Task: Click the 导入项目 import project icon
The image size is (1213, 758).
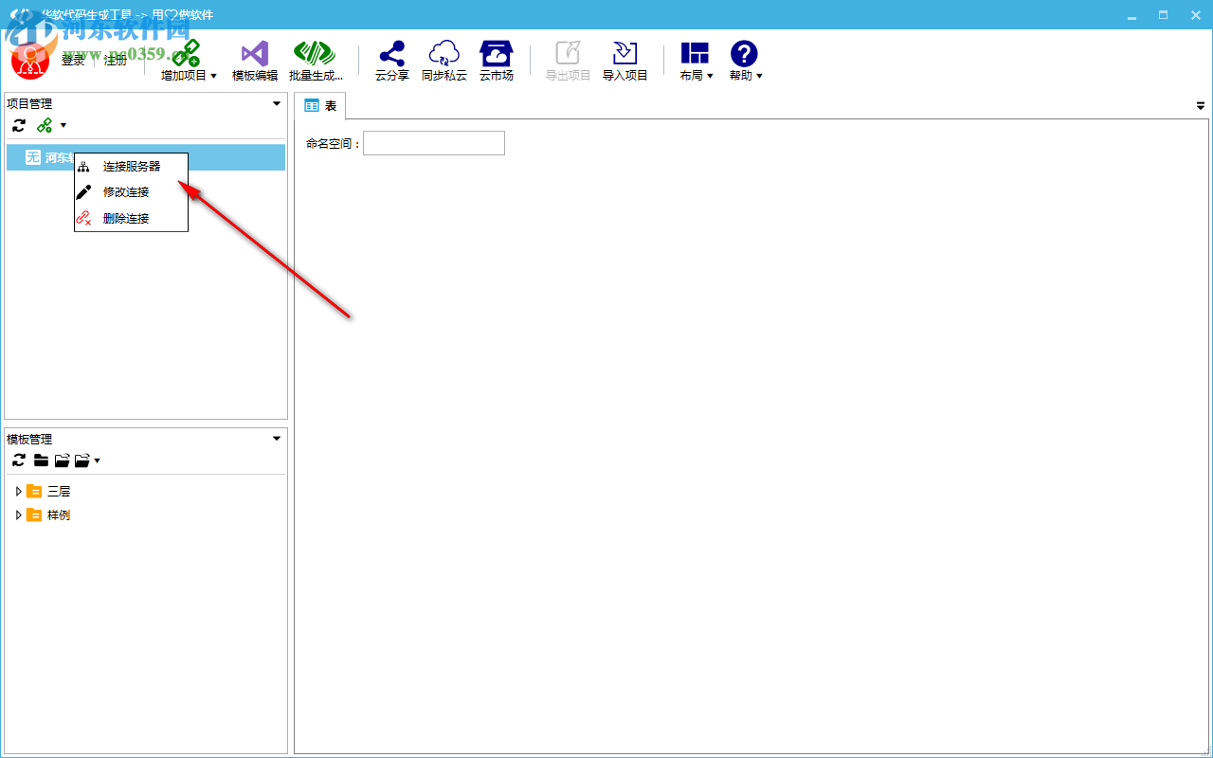Action: tap(625, 62)
